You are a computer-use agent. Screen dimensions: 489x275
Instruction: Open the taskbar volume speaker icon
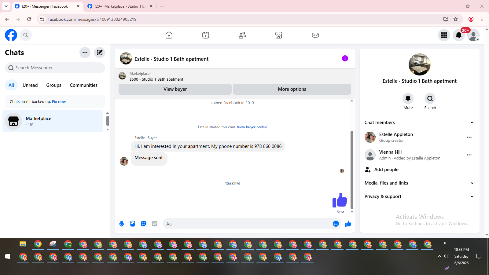pos(447,256)
